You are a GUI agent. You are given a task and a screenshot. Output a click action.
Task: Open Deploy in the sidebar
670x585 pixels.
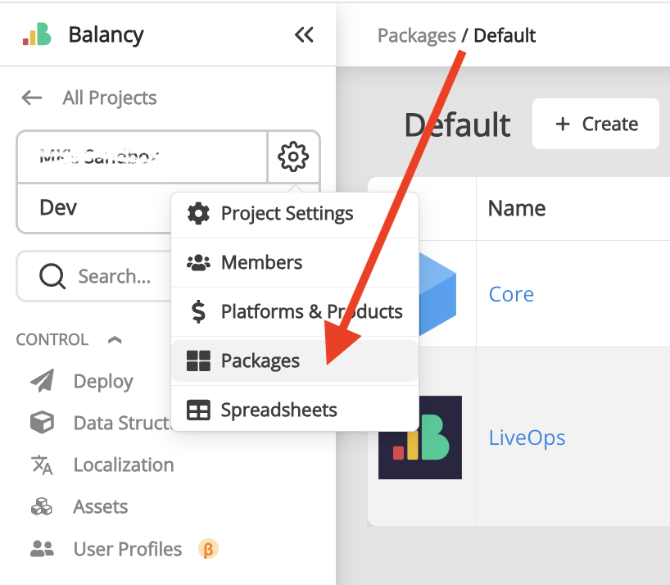103,381
